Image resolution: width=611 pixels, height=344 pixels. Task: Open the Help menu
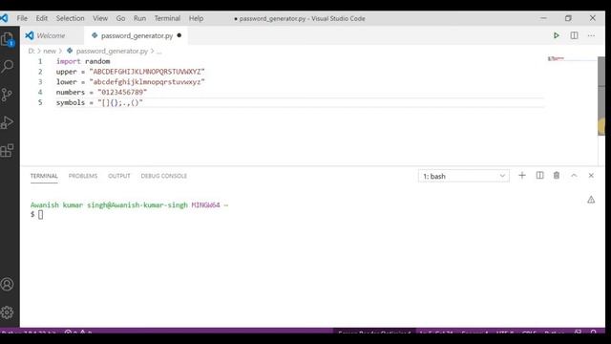196,18
